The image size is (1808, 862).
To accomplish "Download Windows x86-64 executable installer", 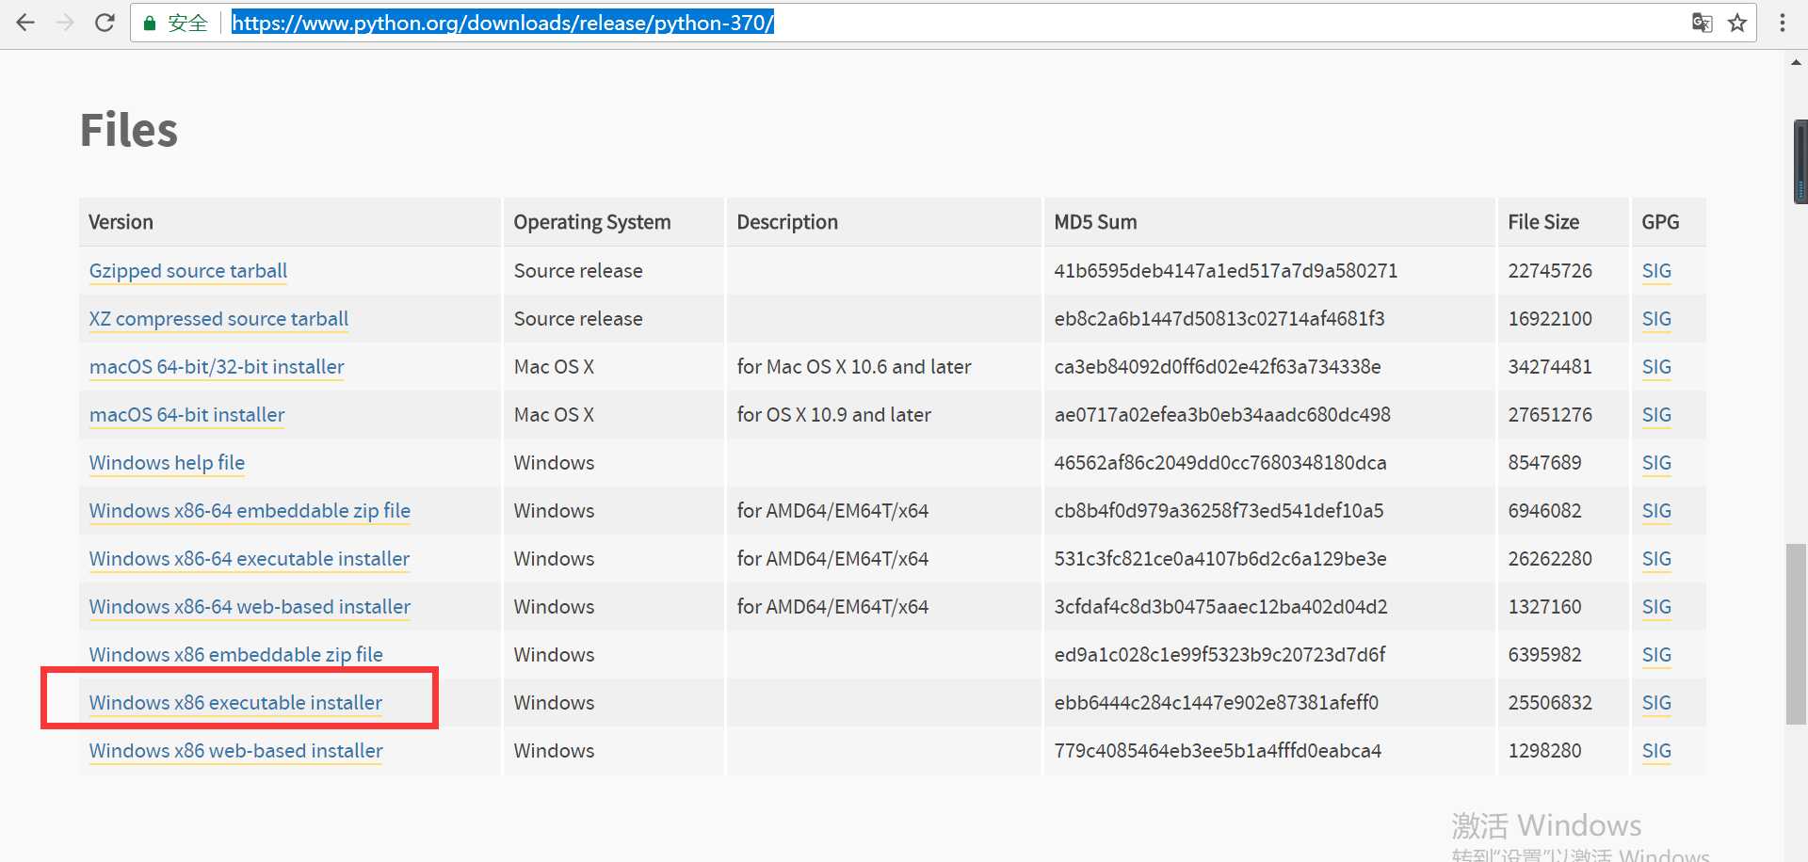I will [250, 559].
